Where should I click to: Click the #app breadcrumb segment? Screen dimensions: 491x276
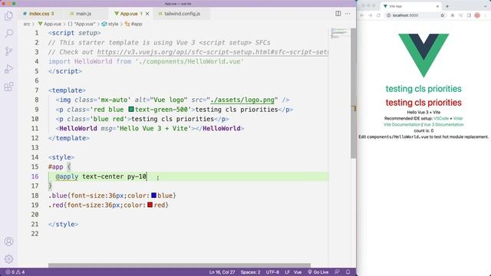[133, 24]
